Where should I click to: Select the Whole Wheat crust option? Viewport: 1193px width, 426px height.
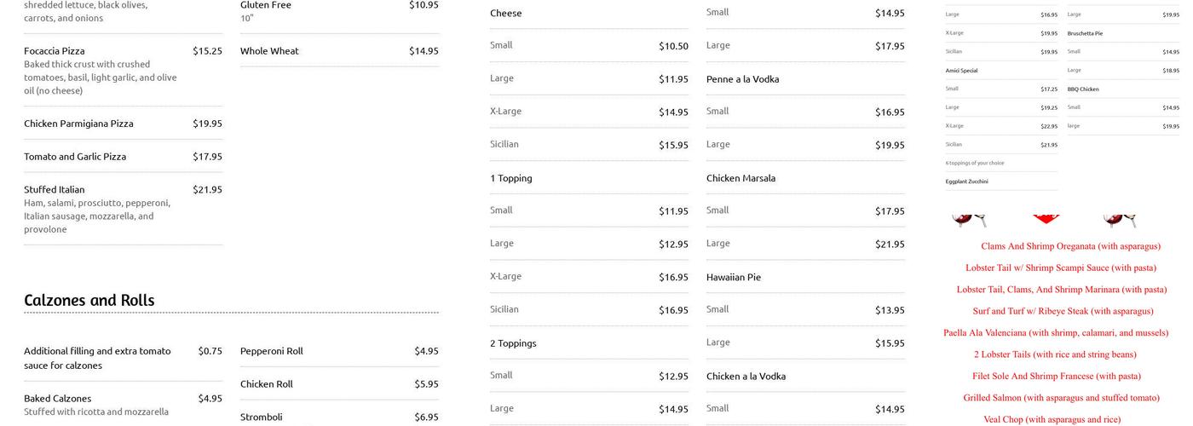[269, 51]
